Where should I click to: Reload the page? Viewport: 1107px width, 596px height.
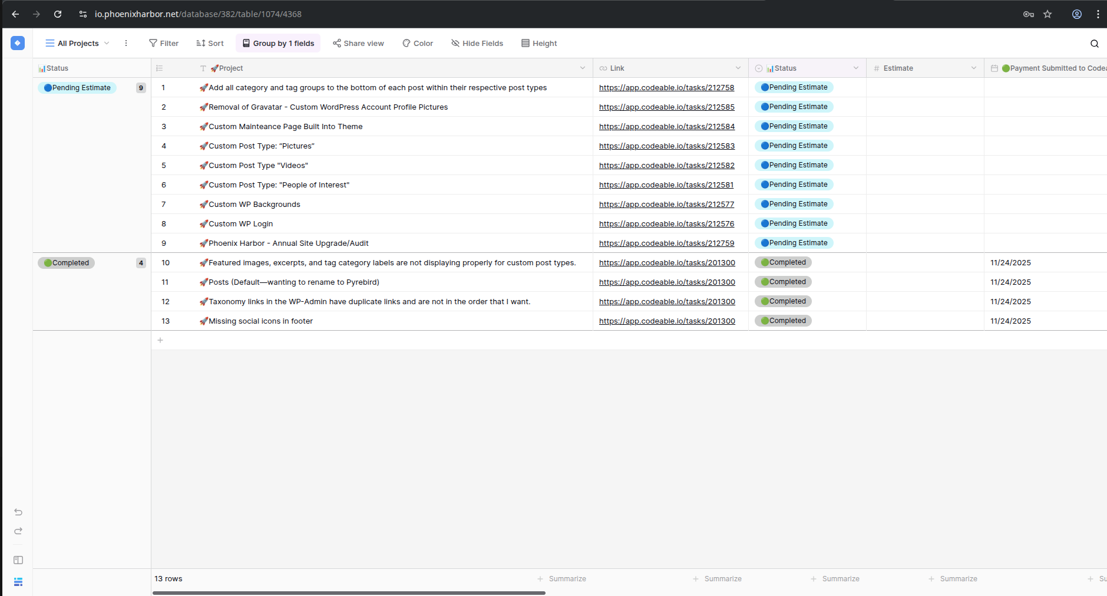click(58, 14)
